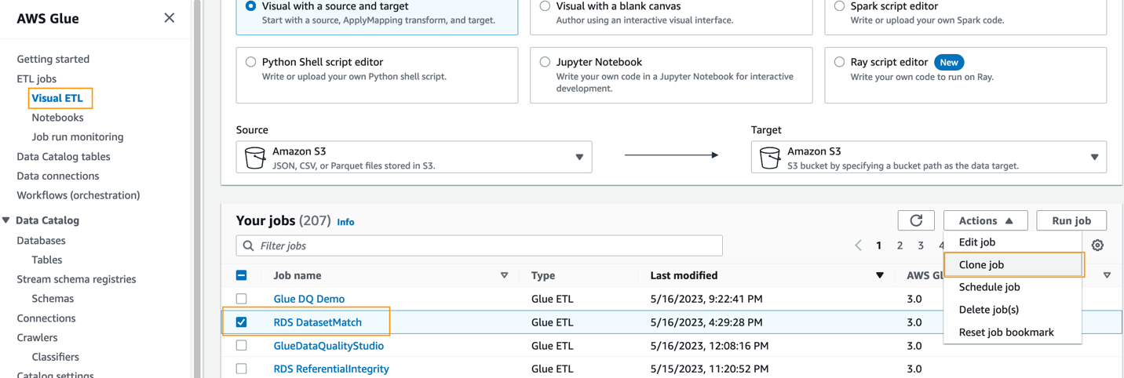
Task: Go to previous page of jobs
Action: point(858,245)
